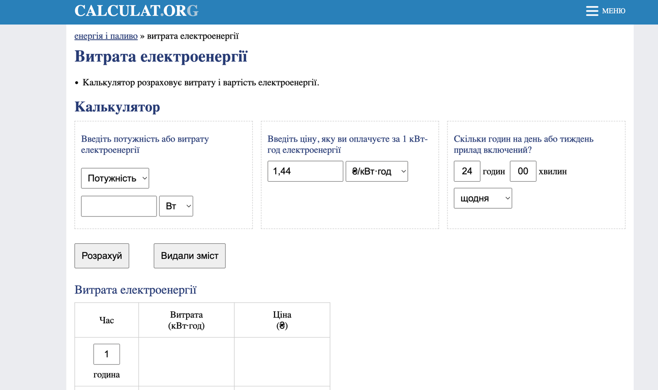This screenshot has height=390, width=658.
Task: Click the 'Ціна (₴)' column header
Action: (x=282, y=320)
